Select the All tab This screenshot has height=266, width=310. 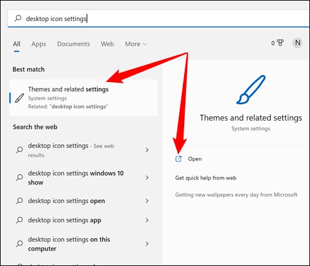[x=17, y=44]
